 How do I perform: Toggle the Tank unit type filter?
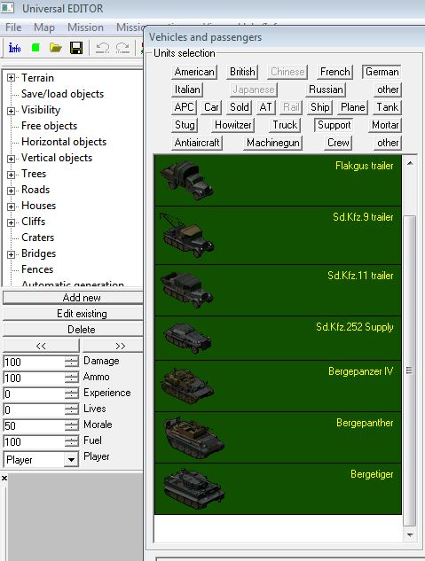pos(387,107)
